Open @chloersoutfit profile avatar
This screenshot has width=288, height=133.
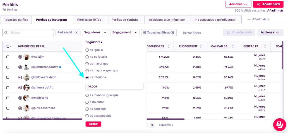click(x=27, y=88)
